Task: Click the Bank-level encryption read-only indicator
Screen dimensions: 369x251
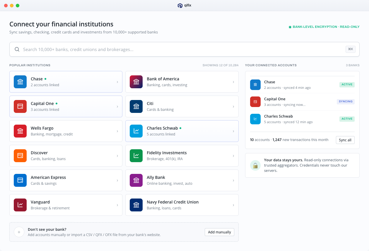Action: 324,27
